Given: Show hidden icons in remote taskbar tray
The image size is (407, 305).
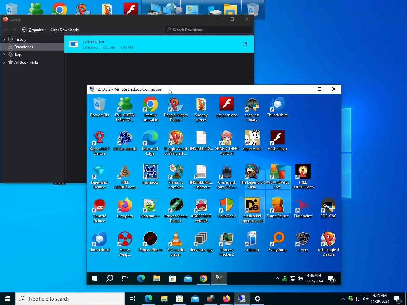Looking at the screenshot, I should pos(277,278).
